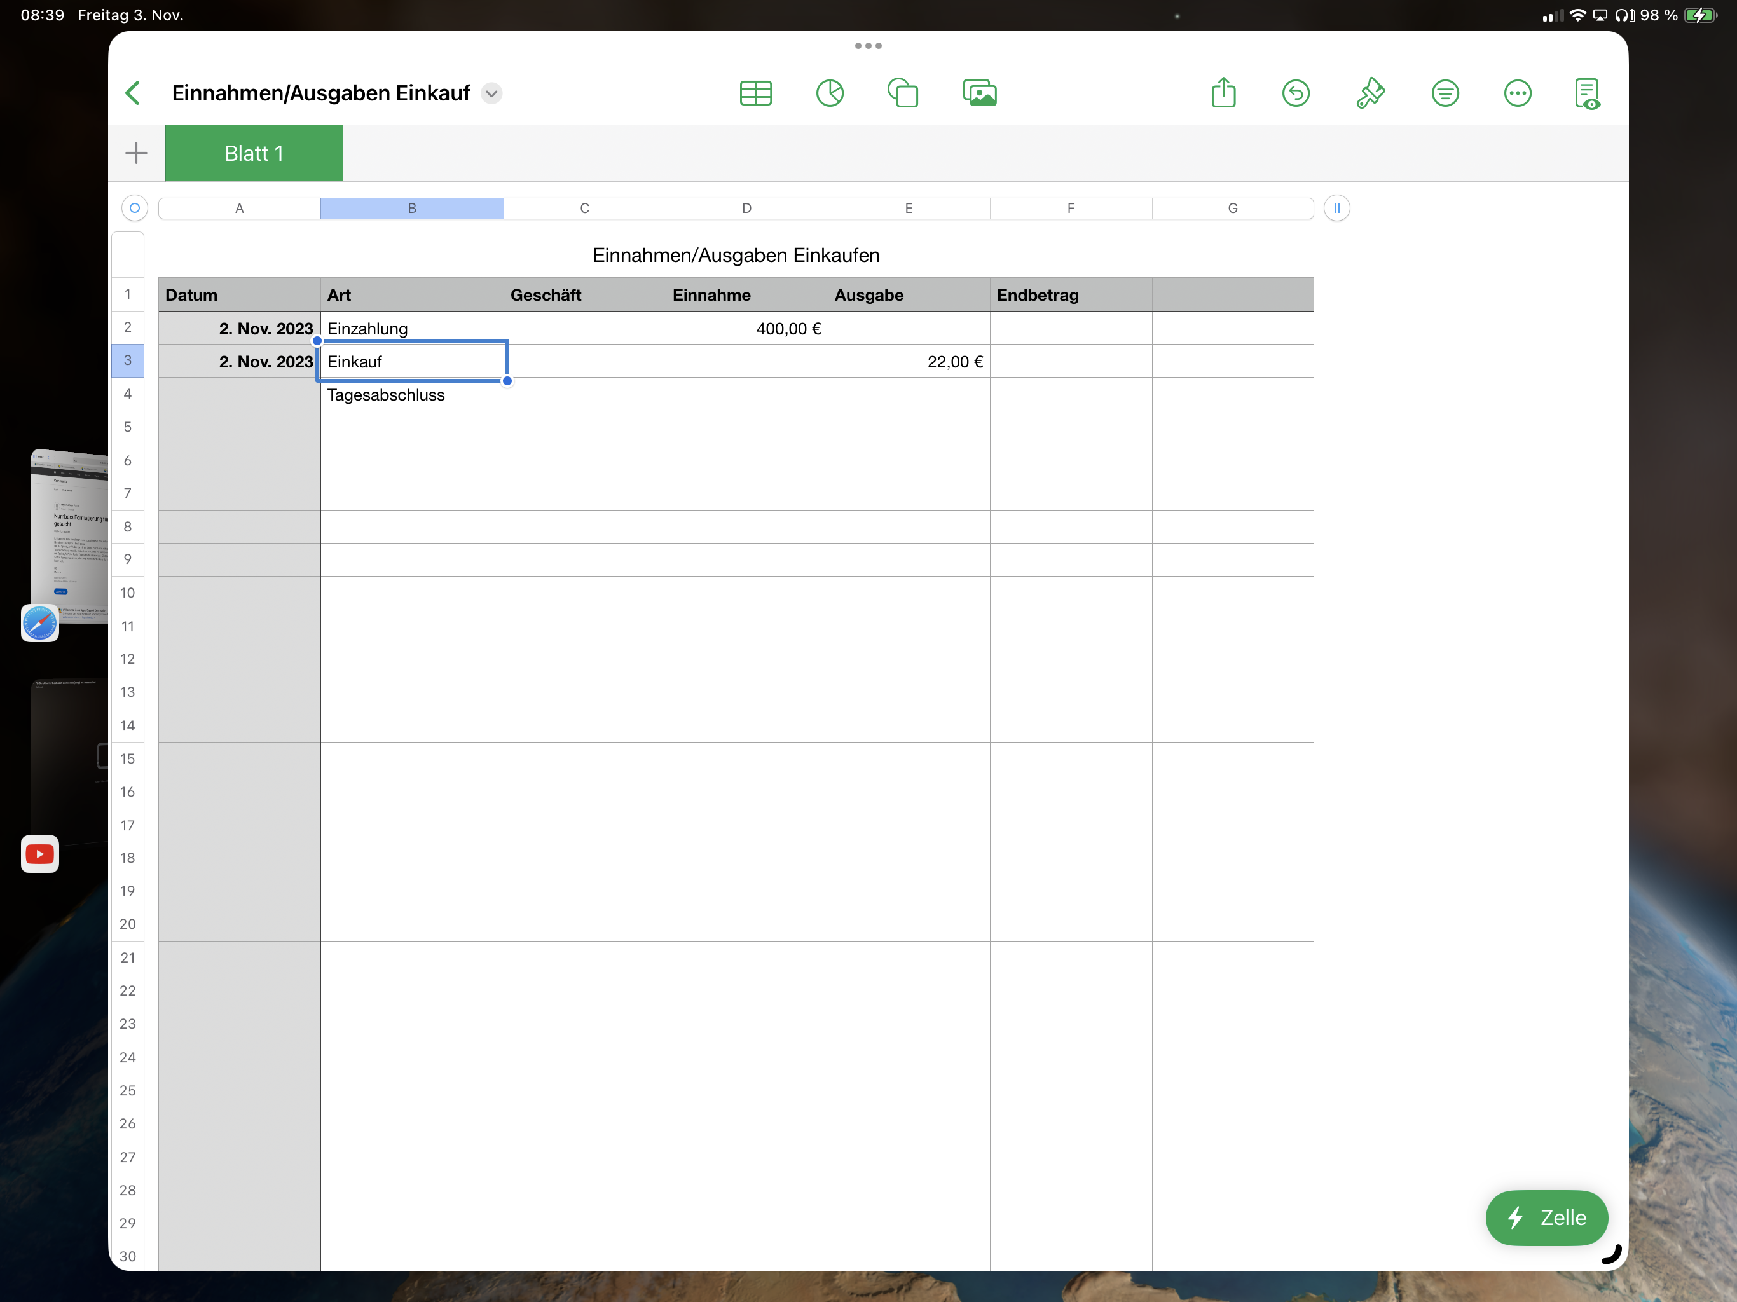Image resolution: width=1737 pixels, height=1302 pixels.
Task: Go back with the green chevron
Action: [x=134, y=93]
